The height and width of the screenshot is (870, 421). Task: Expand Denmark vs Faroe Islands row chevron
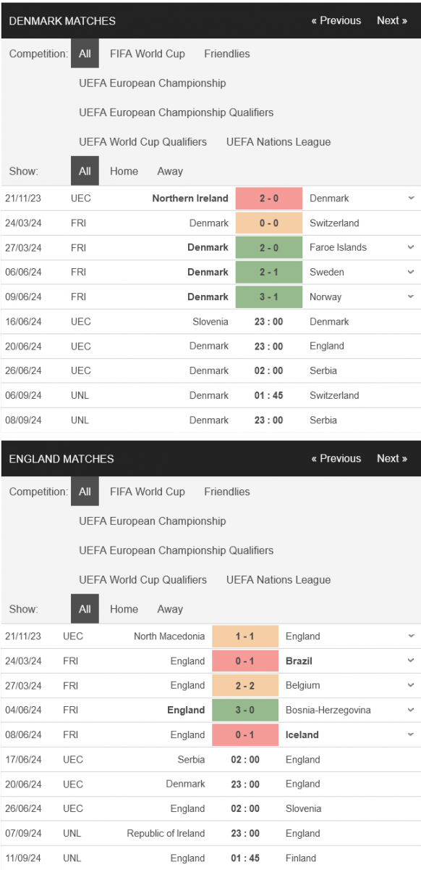pos(411,247)
